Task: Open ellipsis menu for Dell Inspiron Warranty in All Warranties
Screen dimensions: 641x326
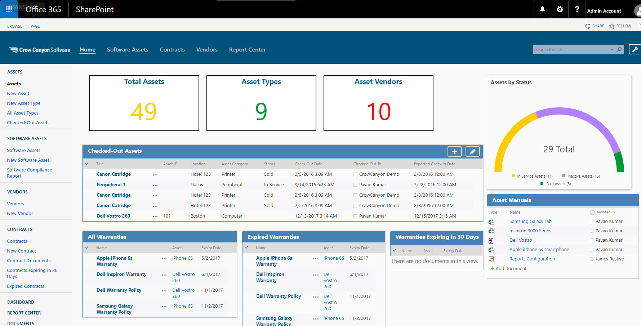Action: click(x=164, y=275)
